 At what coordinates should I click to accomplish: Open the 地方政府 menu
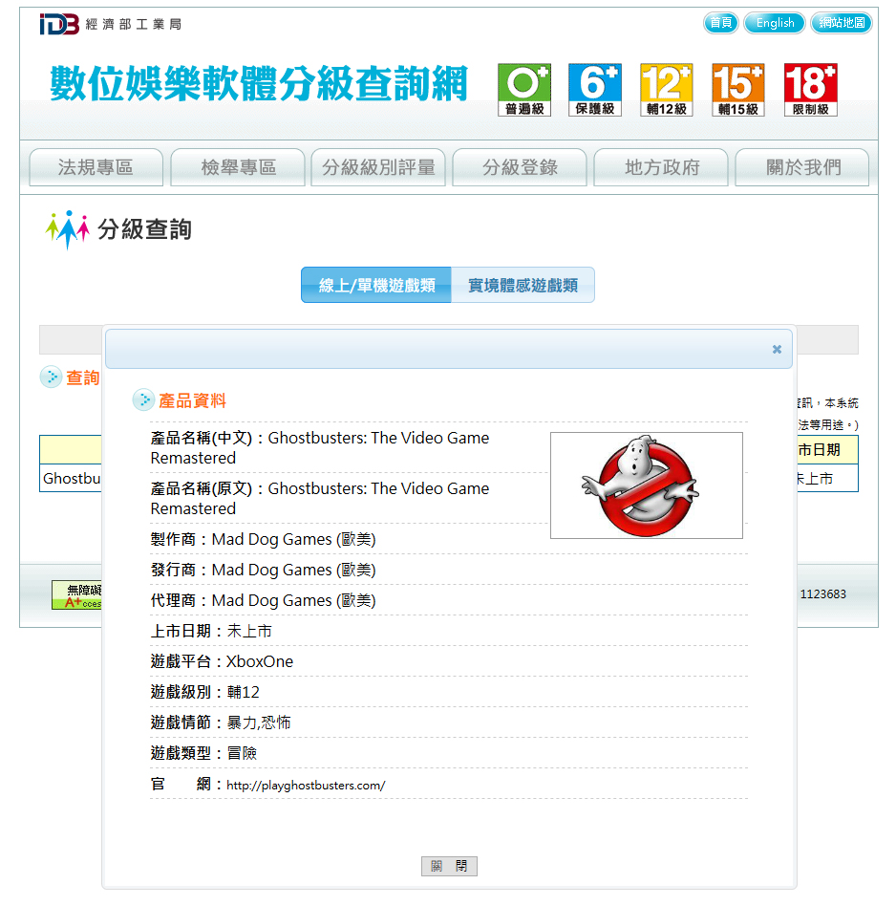point(662,168)
